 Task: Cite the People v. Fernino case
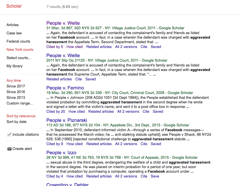(146, 111)
